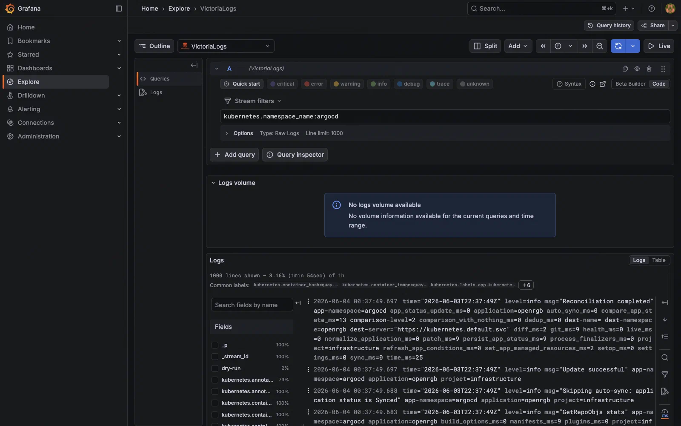
Task: Check the kubernetes.annot... 100% field checkbox
Action: click(215, 391)
